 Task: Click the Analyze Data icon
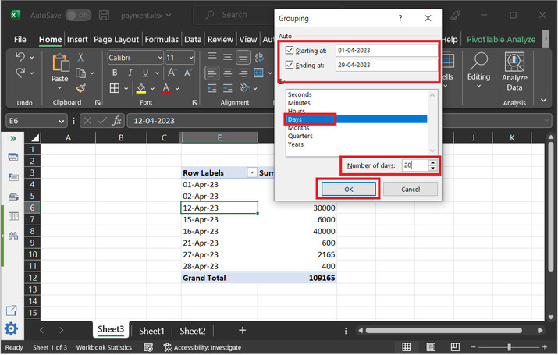(514, 64)
